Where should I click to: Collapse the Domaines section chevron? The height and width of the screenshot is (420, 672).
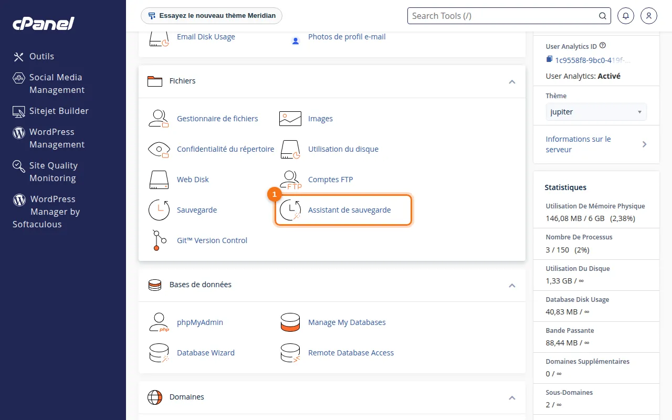click(512, 397)
